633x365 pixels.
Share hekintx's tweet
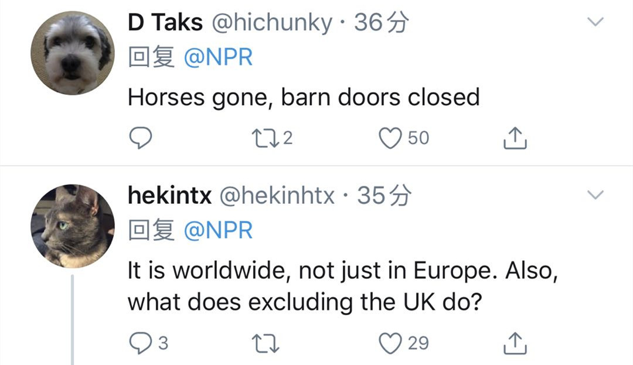[515, 343]
